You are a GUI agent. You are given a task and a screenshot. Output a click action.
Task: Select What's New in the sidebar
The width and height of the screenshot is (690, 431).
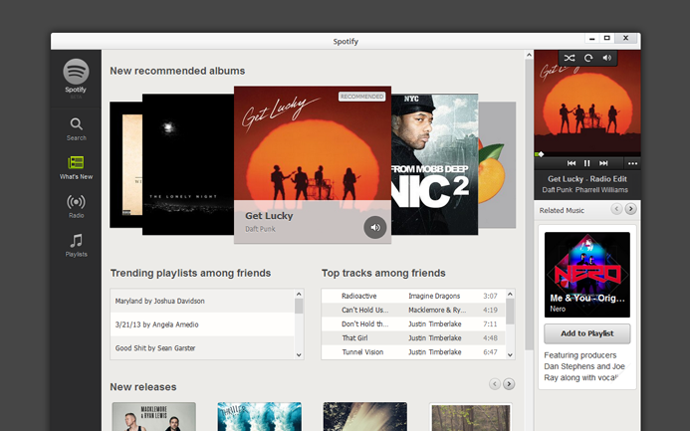pos(76,167)
